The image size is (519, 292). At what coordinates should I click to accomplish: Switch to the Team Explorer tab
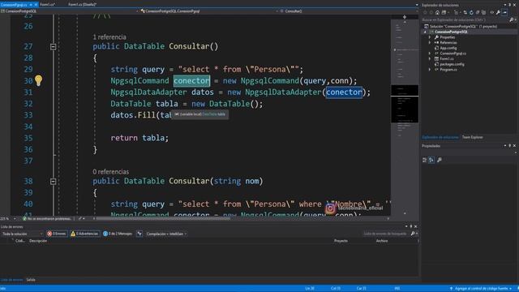tap(472, 137)
